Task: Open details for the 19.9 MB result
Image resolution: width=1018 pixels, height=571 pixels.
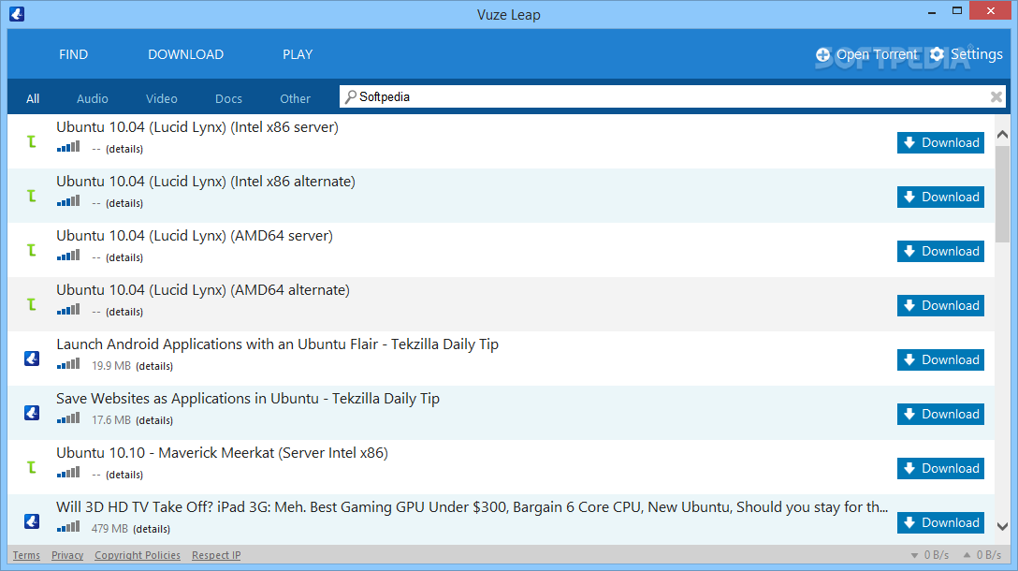Action: pos(154,366)
